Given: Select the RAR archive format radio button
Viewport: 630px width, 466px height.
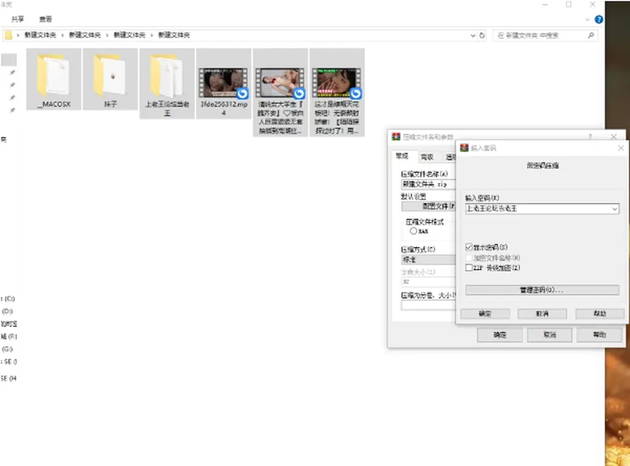Looking at the screenshot, I should (413, 231).
